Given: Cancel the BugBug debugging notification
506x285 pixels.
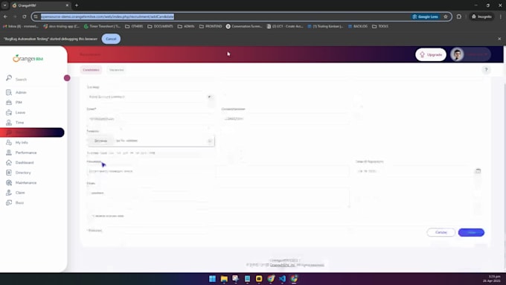Looking at the screenshot, I should click(111, 39).
